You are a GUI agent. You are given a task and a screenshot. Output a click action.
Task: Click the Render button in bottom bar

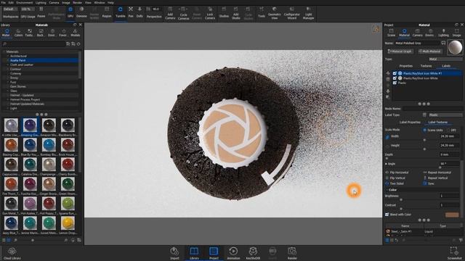292,253
